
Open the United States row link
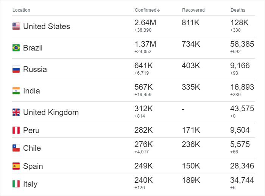click(x=47, y=26)
